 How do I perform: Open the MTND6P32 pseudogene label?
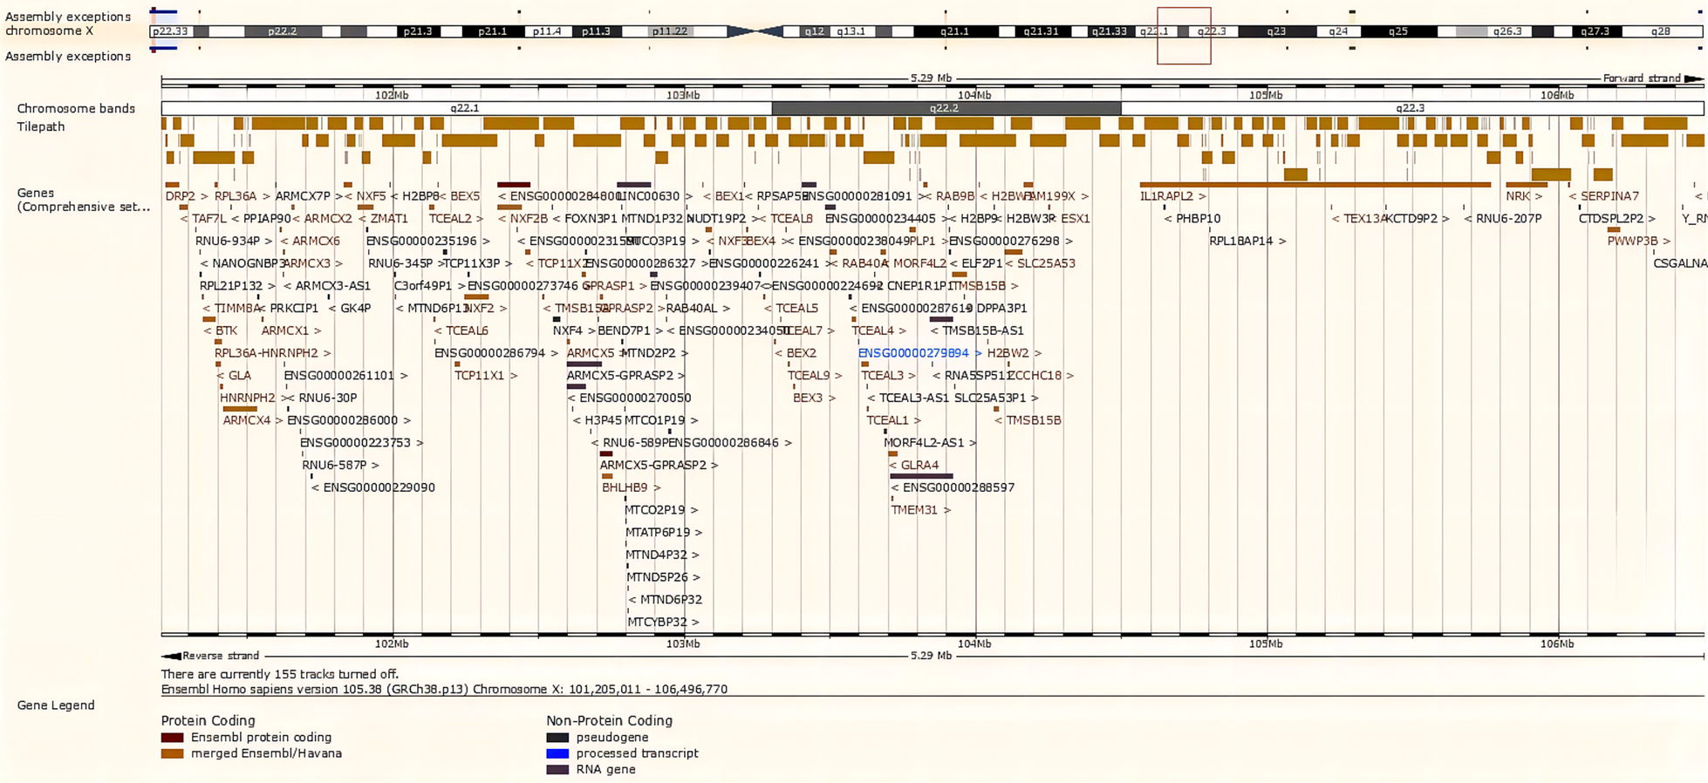pyautogui.click(x=666, y=600)
